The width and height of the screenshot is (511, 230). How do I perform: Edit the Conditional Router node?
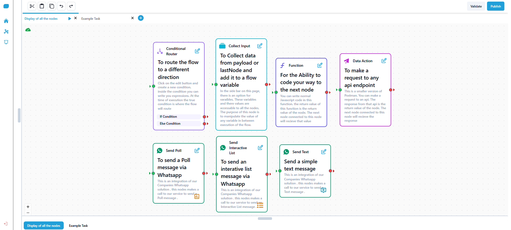(x=197, y=51)
